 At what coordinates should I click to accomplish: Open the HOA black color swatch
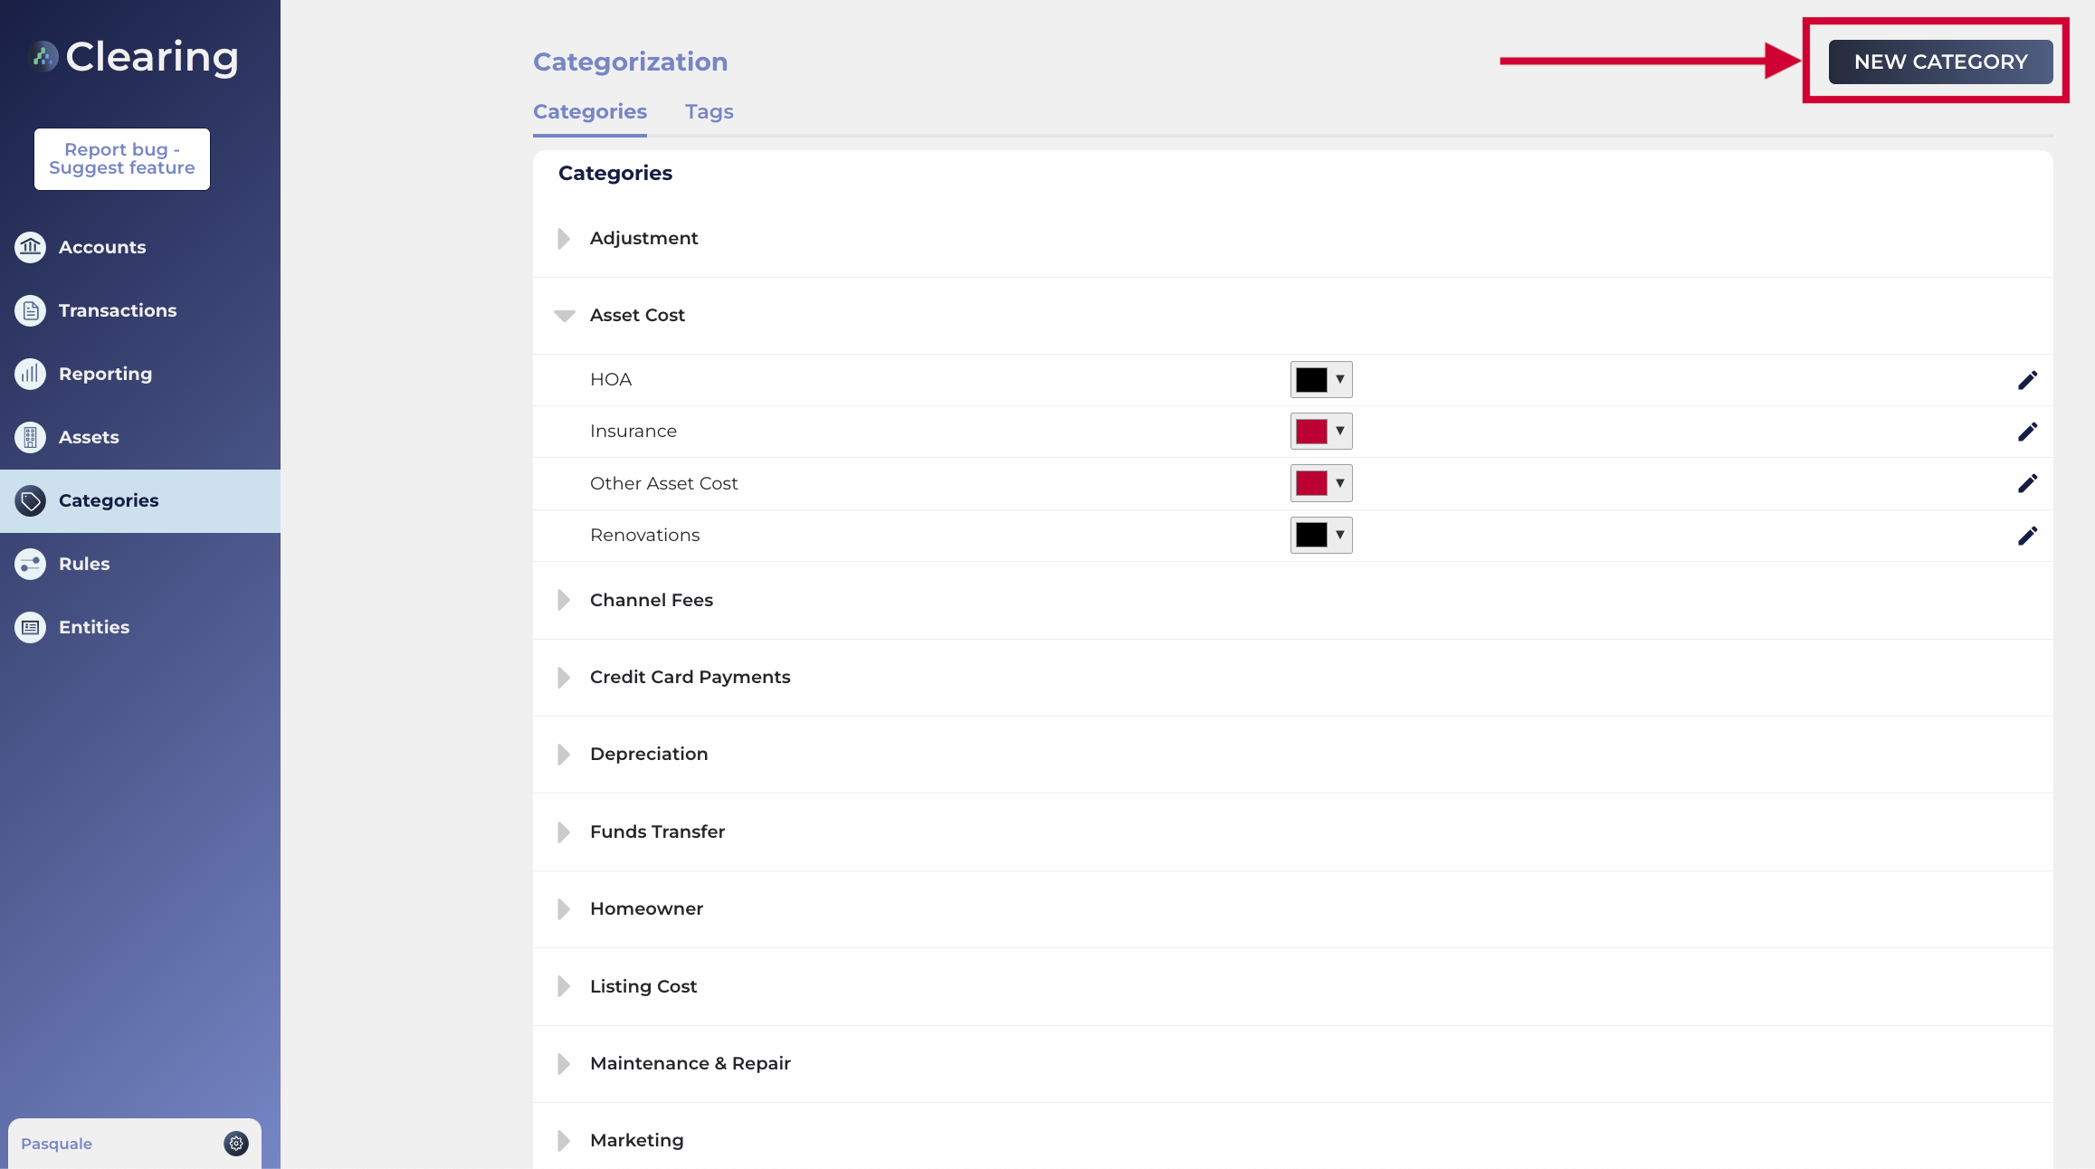pyautogui.click(x=1321, y=379)
